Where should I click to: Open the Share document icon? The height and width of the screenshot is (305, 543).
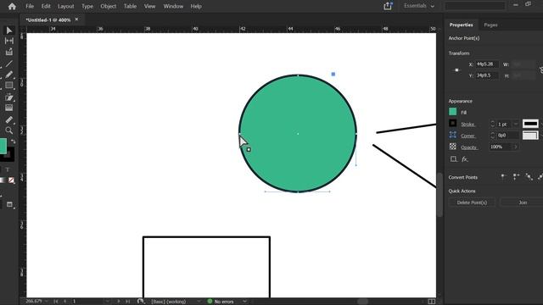(388, 6)
